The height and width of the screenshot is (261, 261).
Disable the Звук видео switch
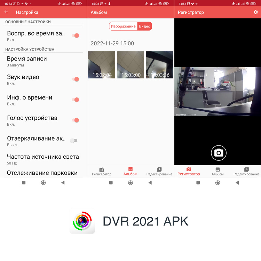pyautogui.click(x=75, y=79)
